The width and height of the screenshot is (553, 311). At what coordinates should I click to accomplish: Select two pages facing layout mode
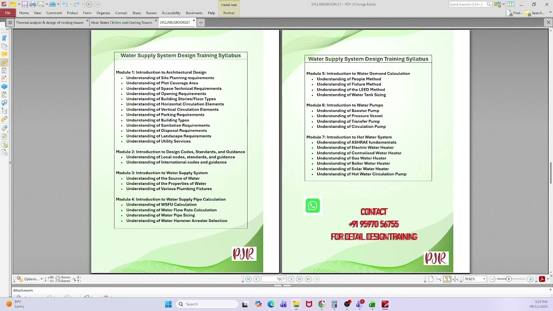447,279
